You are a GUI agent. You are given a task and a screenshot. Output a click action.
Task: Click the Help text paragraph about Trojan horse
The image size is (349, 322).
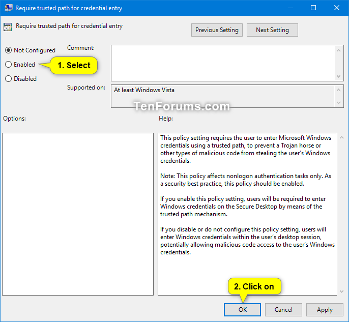point(246,150)
